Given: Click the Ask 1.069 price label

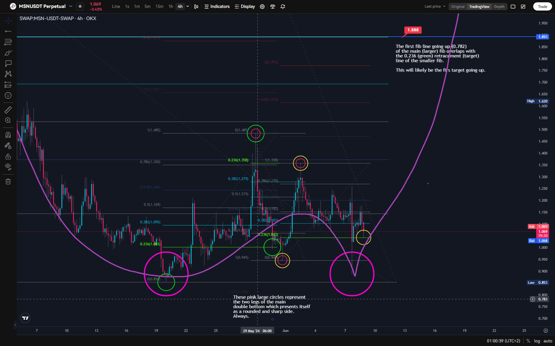Looking at the screenshot, I should tap(538, 226).
